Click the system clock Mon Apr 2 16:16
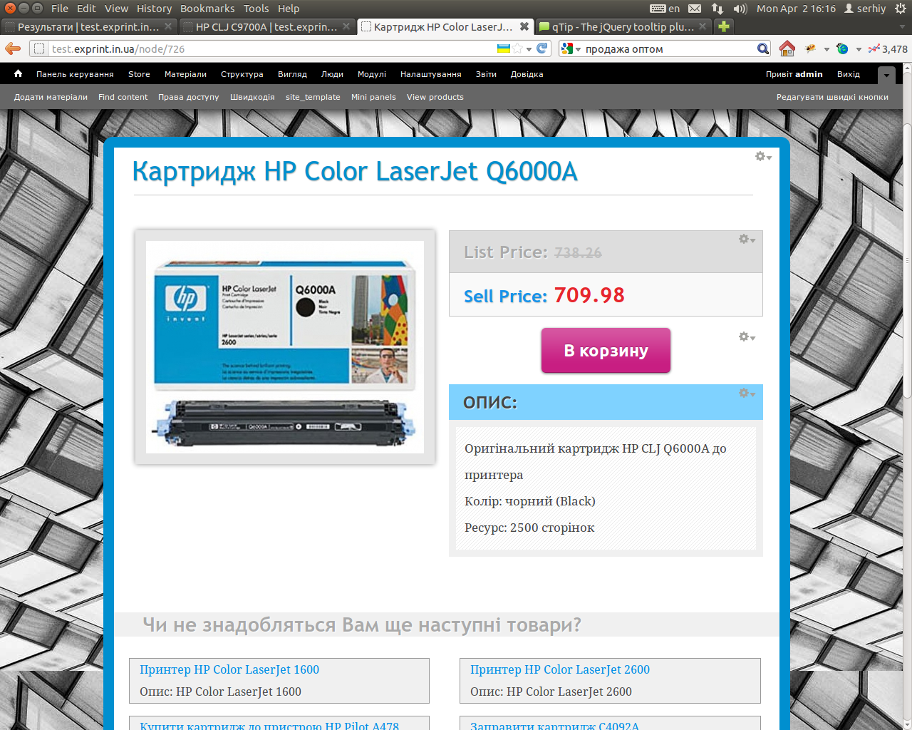The width and height of the screenshot is (912, 730). (796, 9)
